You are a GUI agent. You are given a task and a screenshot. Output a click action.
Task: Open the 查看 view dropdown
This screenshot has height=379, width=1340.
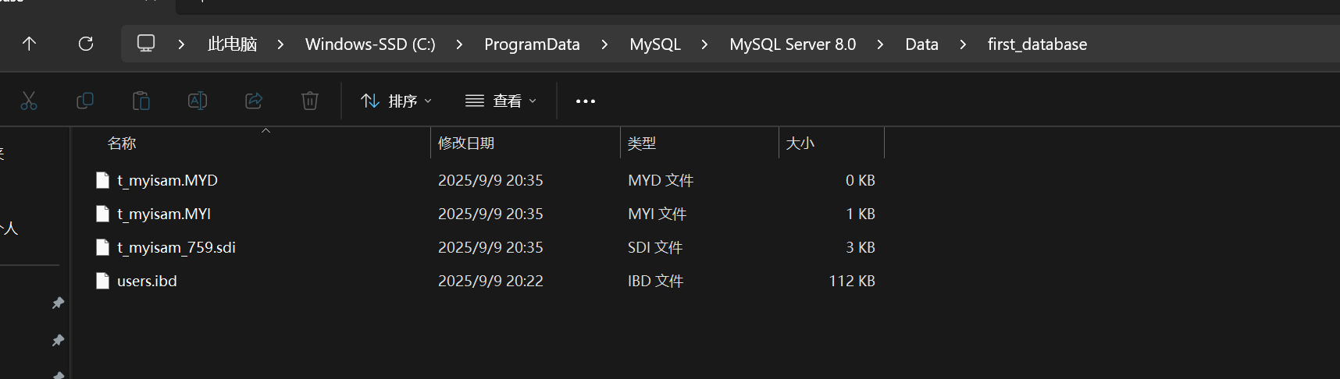(x=501, y=101)
